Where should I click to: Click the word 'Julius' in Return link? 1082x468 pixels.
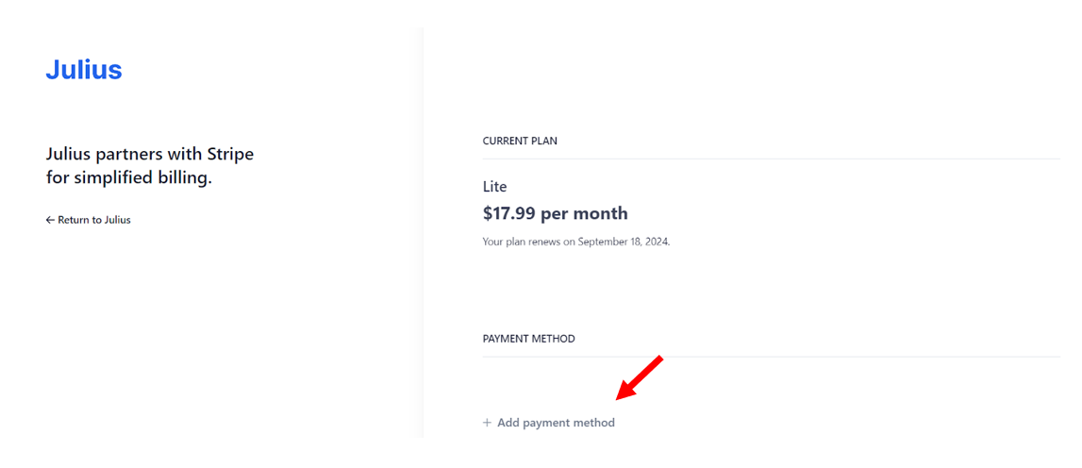[x=117, y=220]
